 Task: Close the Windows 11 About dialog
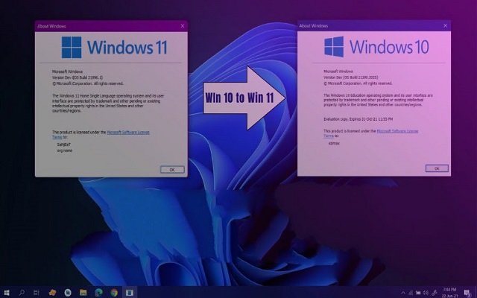point(183,26)
